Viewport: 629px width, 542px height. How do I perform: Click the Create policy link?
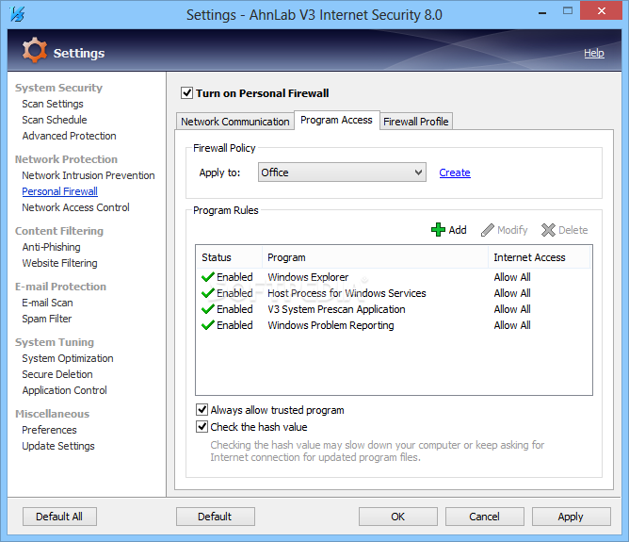455,172
